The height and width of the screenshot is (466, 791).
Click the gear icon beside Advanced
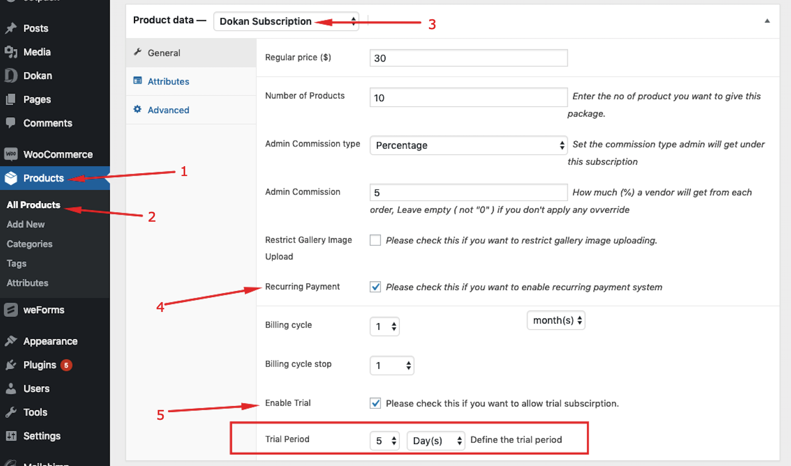click(x=138, y=109)
